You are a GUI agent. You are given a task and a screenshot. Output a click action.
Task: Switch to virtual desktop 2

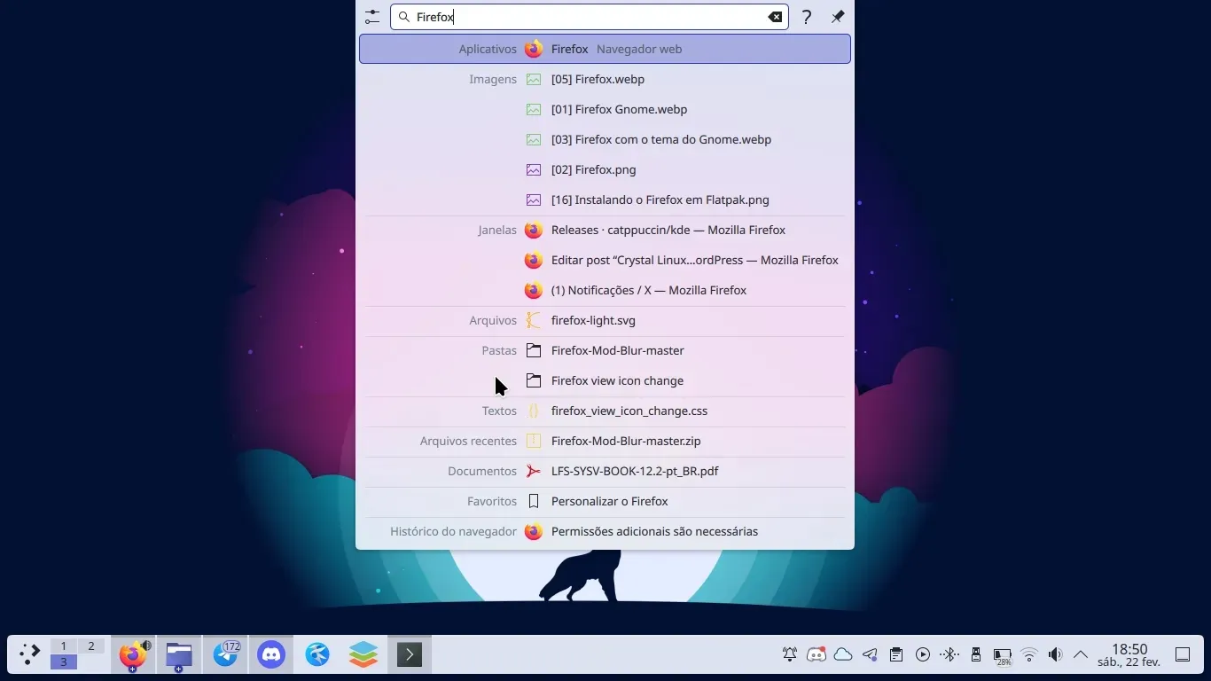90,646
